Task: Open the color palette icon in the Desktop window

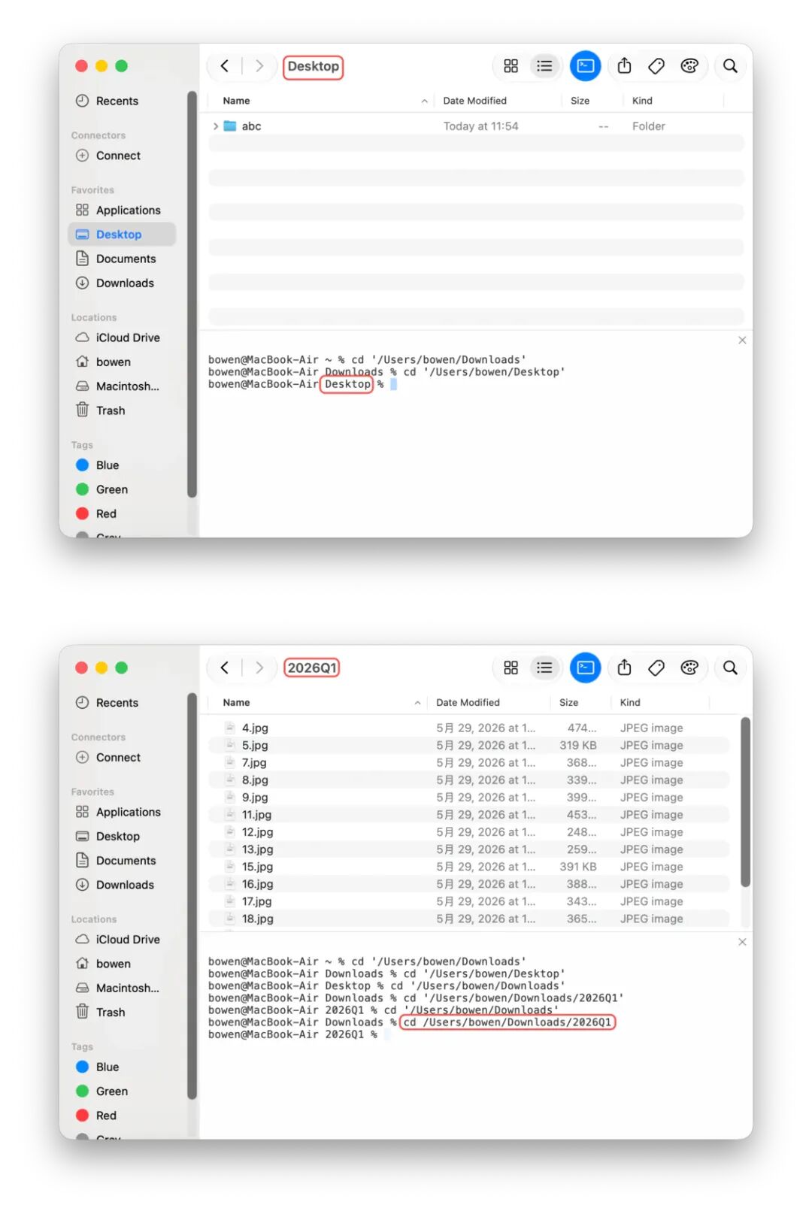Action: [689, 66]
